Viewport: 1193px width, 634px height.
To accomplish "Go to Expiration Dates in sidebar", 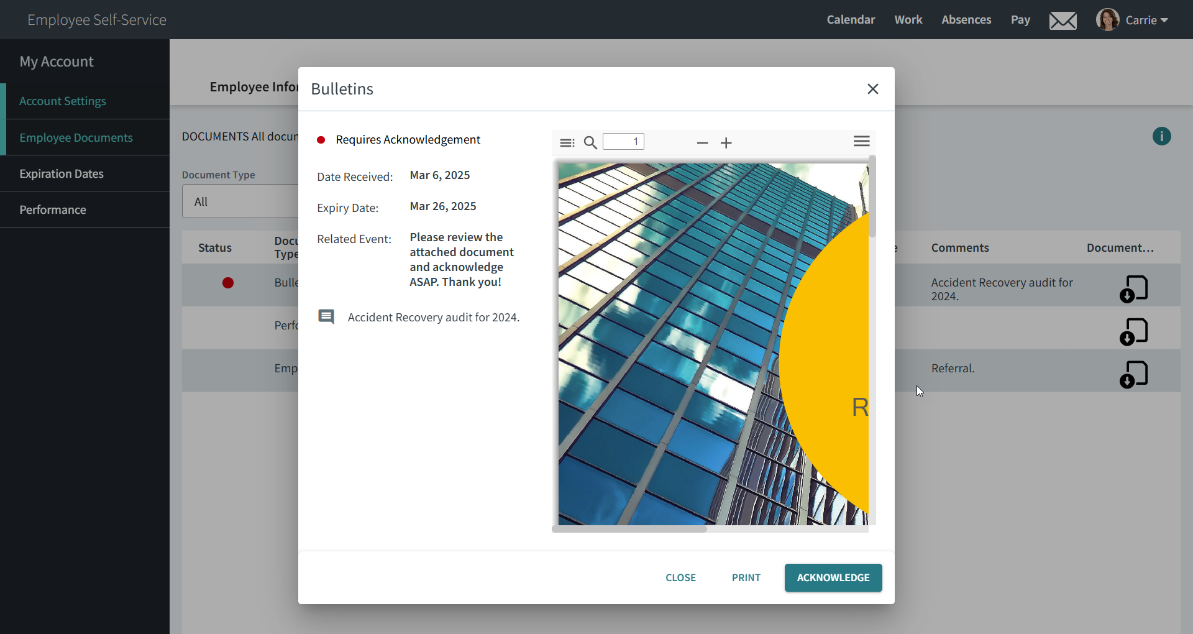I will [62, 174].
